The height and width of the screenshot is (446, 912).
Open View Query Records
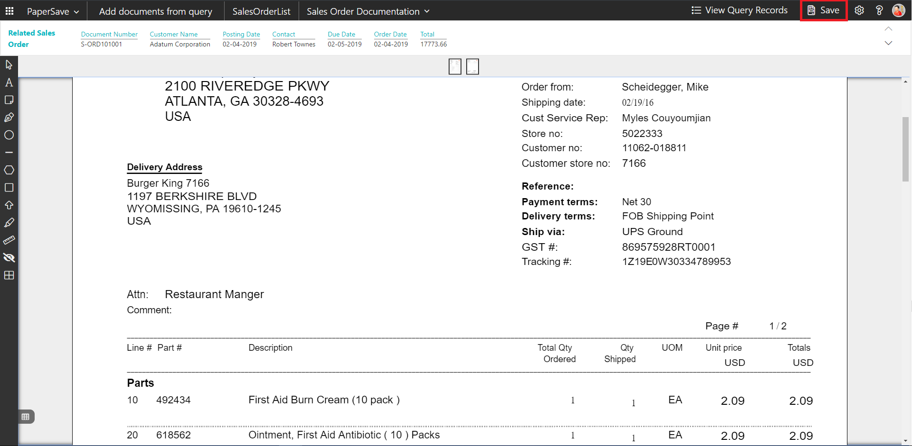739,10
